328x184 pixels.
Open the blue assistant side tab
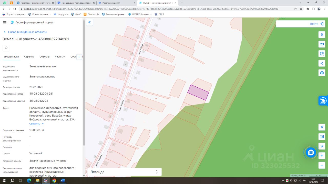[x=323, y=101]
